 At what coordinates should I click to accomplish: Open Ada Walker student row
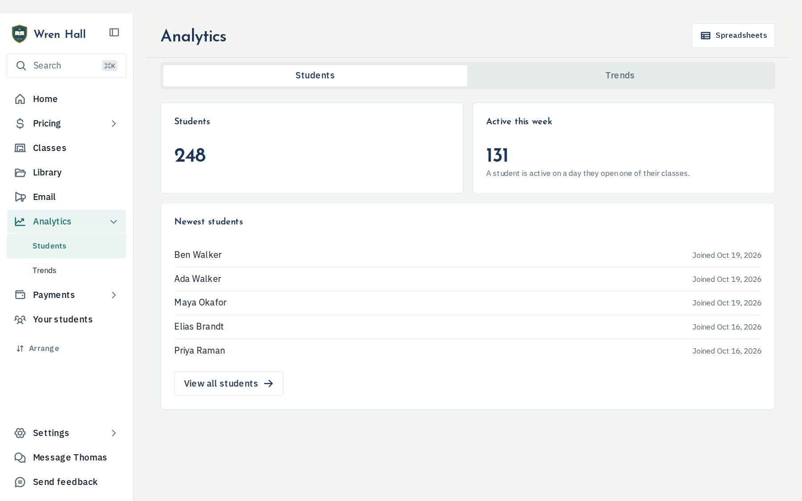point(468,279)
